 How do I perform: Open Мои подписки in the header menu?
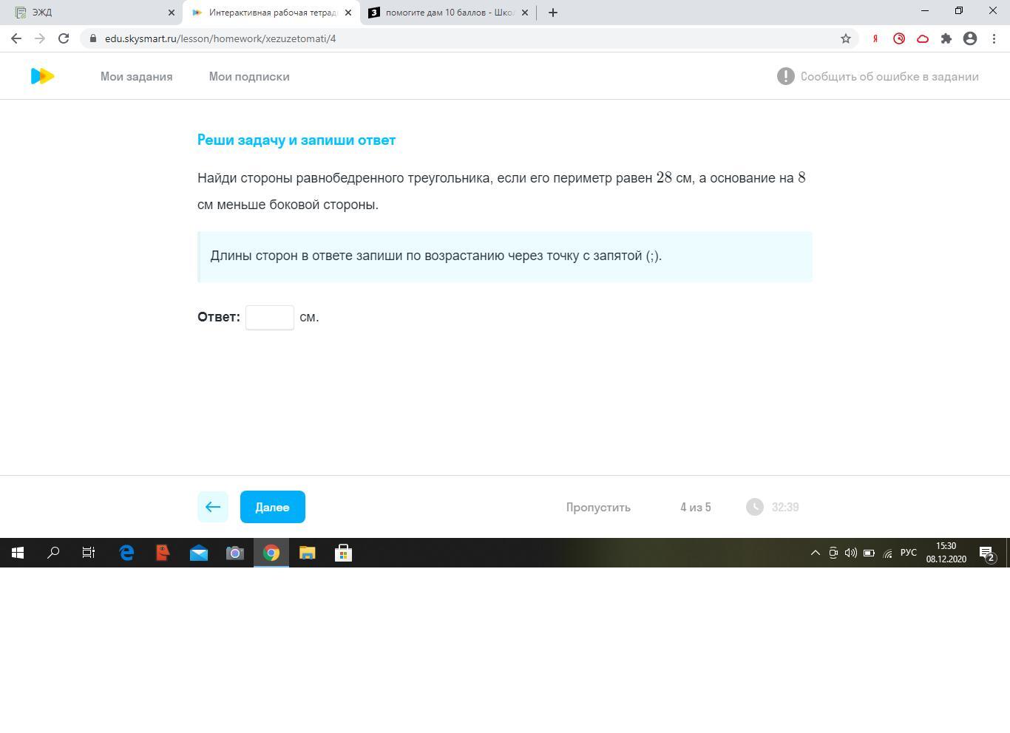(249, 77)
